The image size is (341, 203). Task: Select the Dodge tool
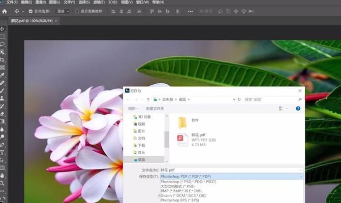click(x=2, y=137)
